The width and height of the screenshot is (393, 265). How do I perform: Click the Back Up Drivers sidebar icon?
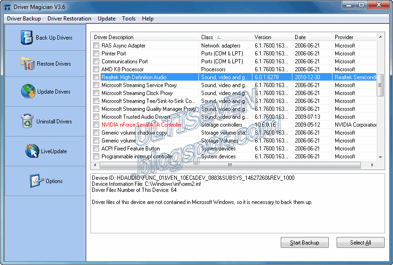(x=27, y=38)
